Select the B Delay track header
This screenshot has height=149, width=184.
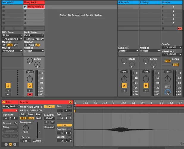[x=149, y=2]
